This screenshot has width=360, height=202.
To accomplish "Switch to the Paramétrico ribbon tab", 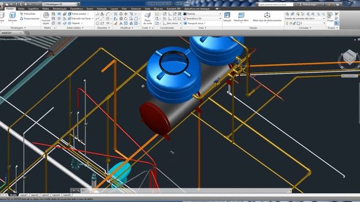I will pos(76,9).
